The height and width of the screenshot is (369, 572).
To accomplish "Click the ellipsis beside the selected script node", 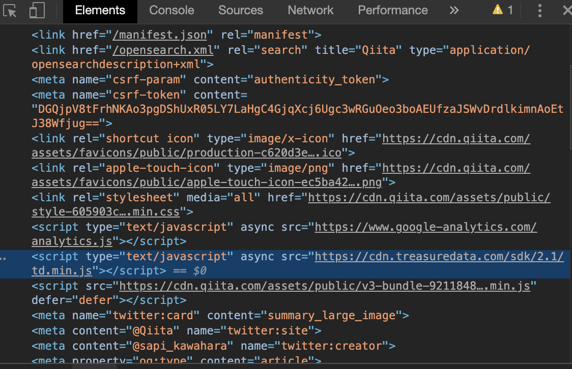I will [4, 257].
